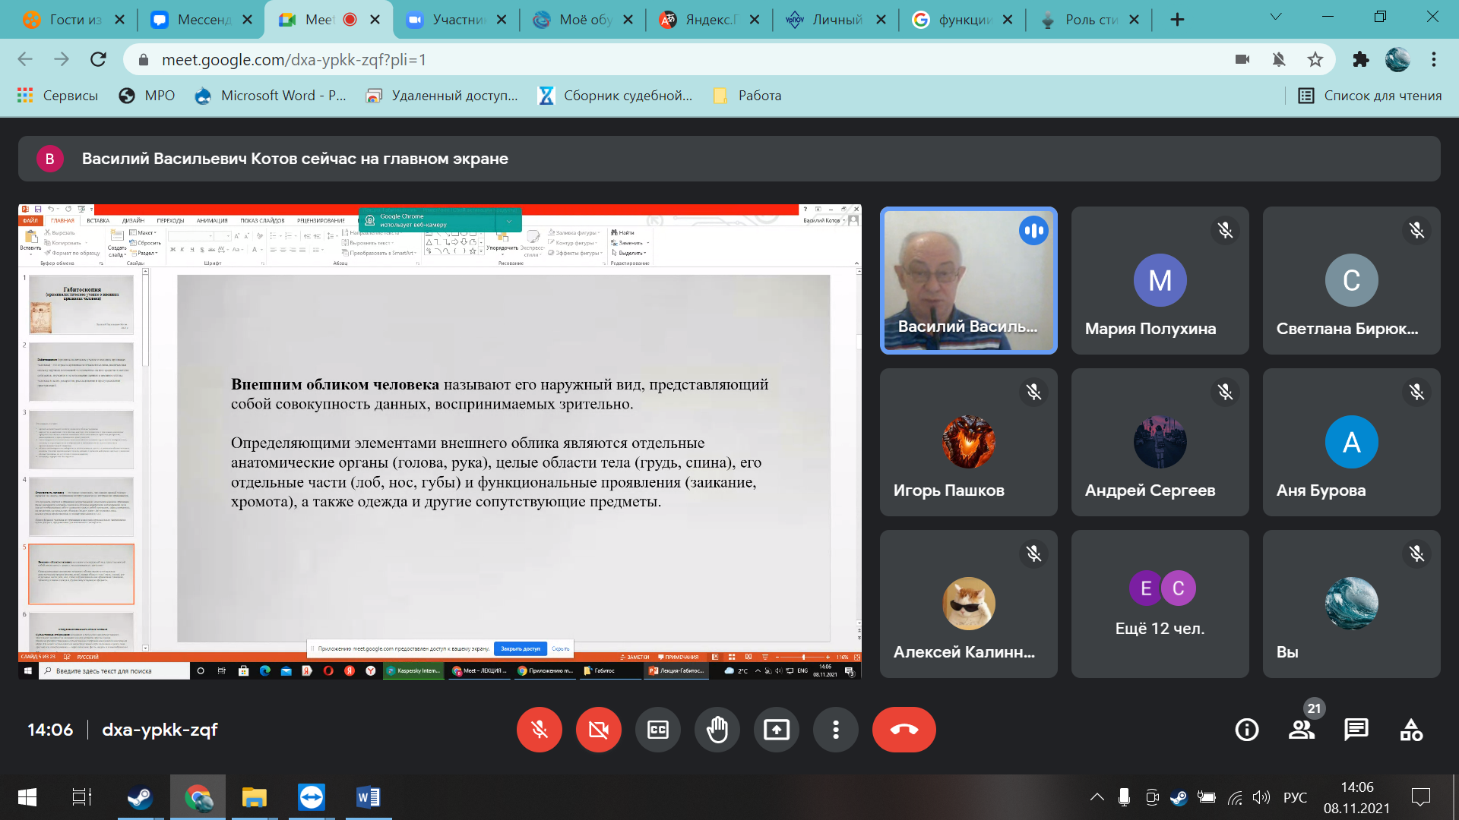The width and height of the screenshot is (1459, 820).
Task: Show hidden system tray icons
Action: [x=1097, y=797]
